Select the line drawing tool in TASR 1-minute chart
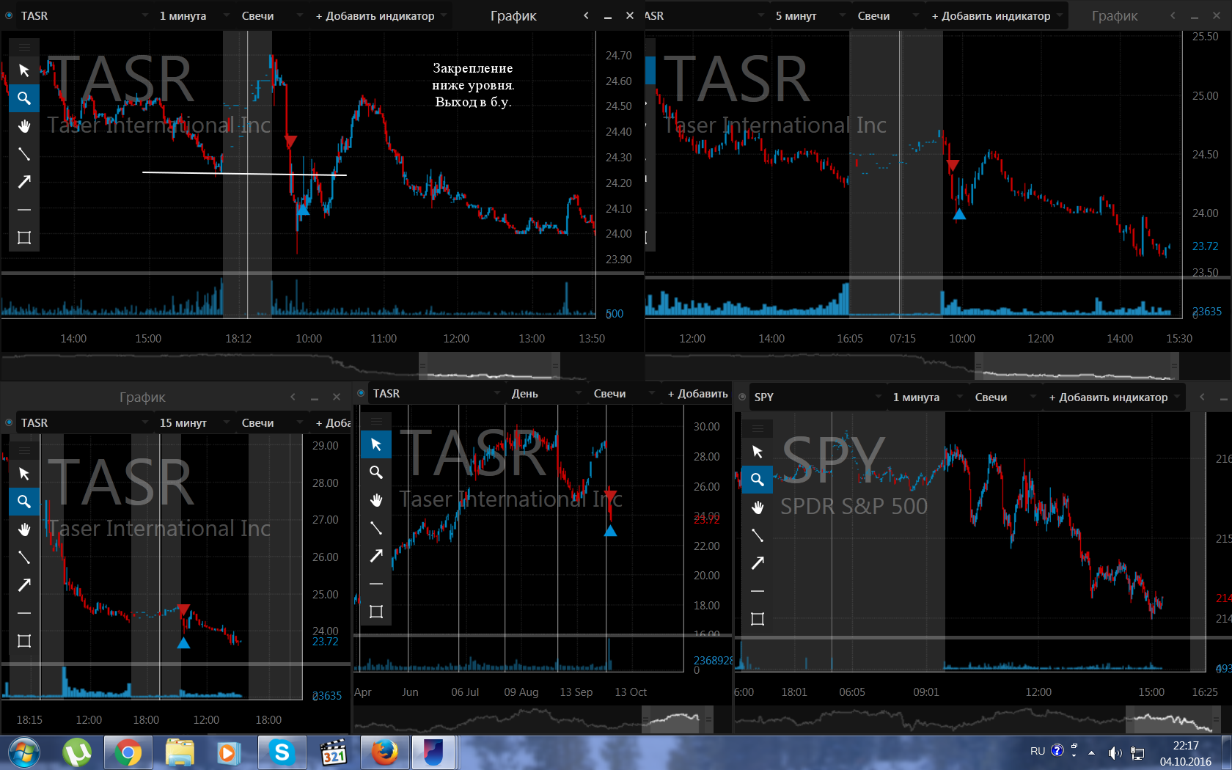The width and height of the screenshot is (1232, 770). [24, 154]
